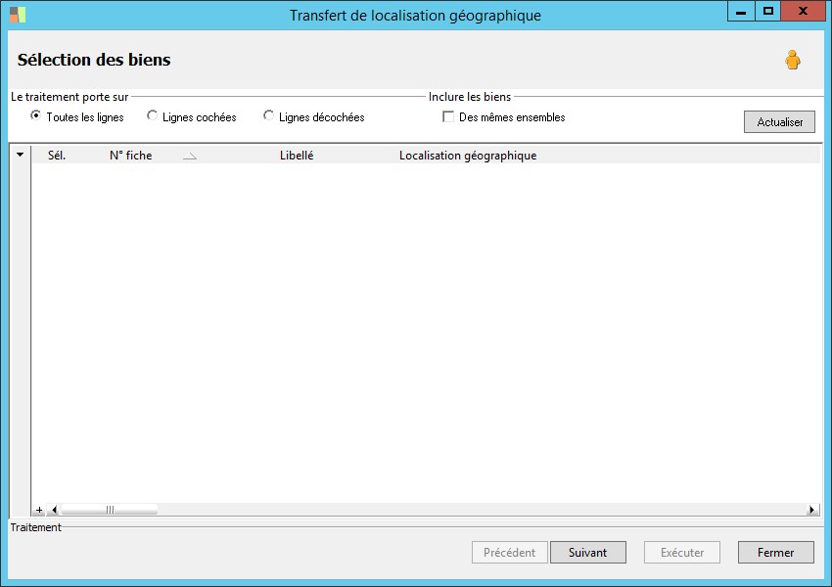832x587 pixels.
Task: Minimize the Transfert de localisation window
Action: [x=741, y=11]
